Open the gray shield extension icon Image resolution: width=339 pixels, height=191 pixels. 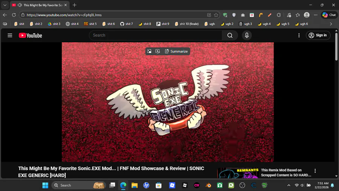234,15
